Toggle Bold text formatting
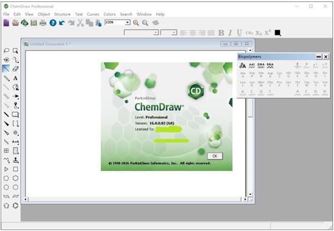This screenshot has height=231, width=334. coord(221,33)
